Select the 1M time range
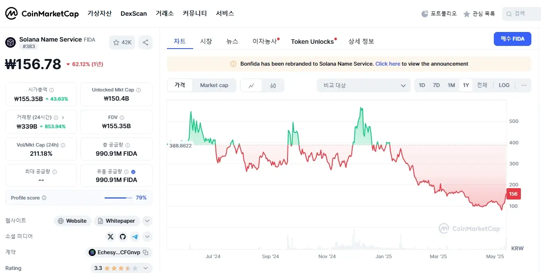 point(451,85)
